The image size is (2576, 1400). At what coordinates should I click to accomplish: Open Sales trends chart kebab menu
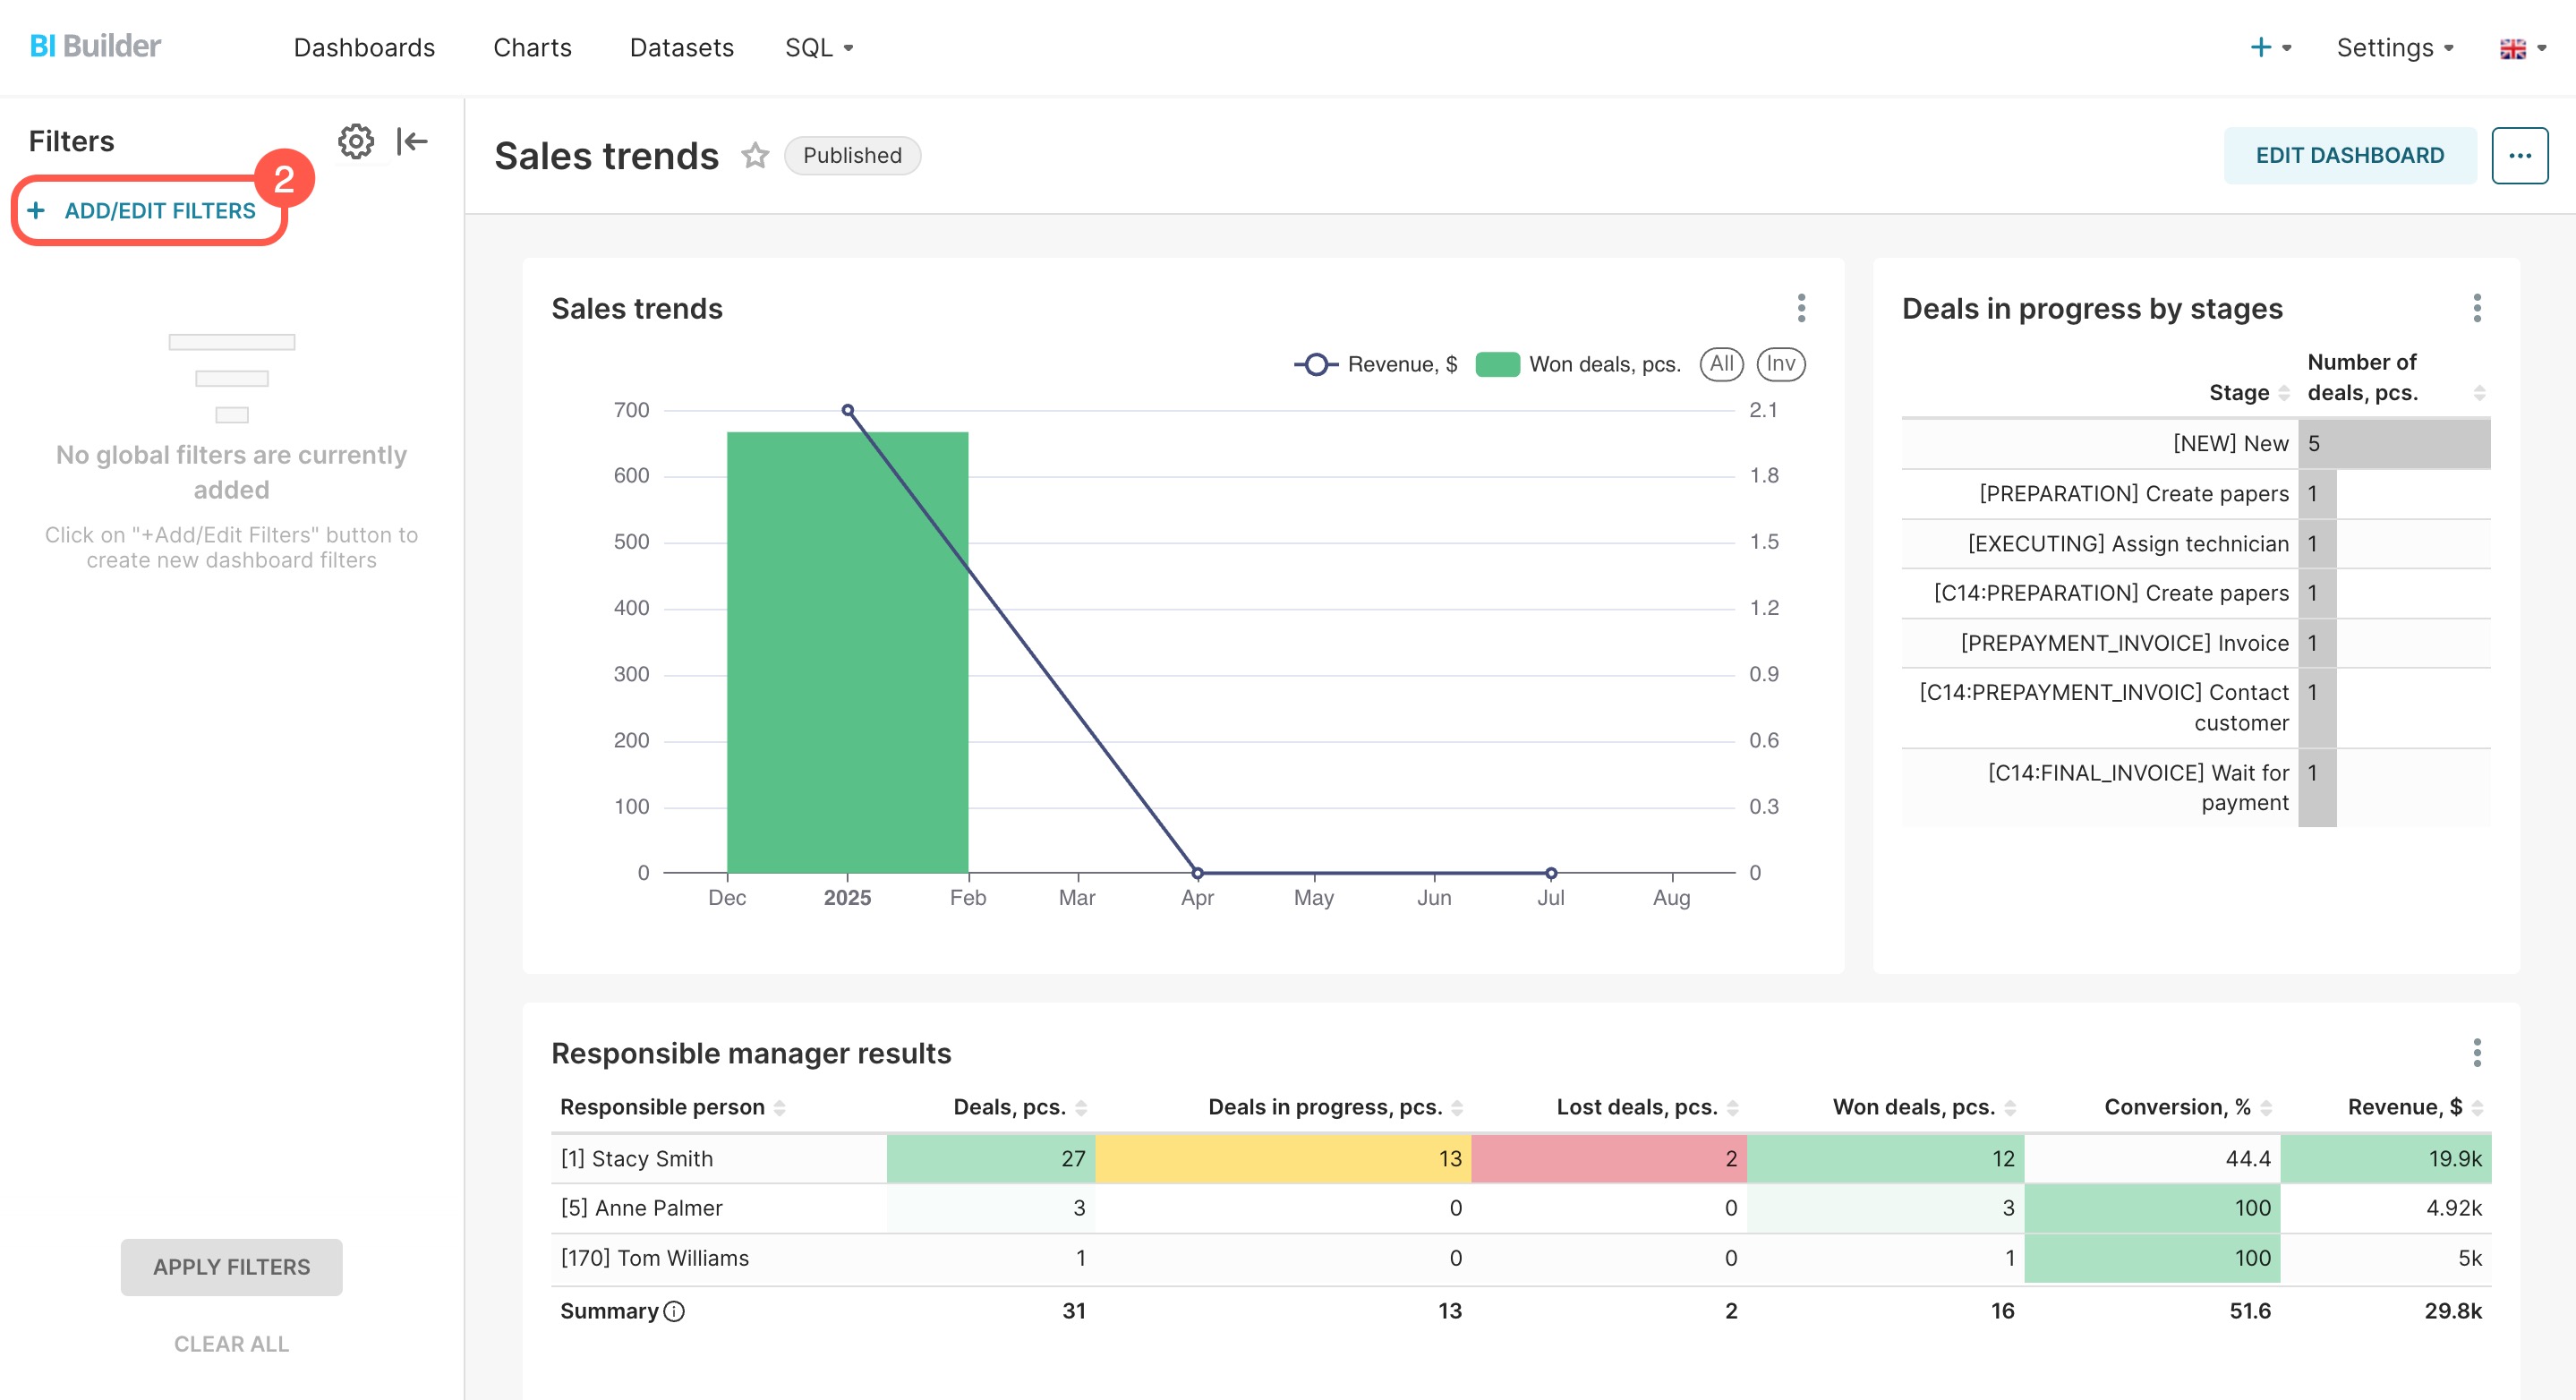point(1801,308)
